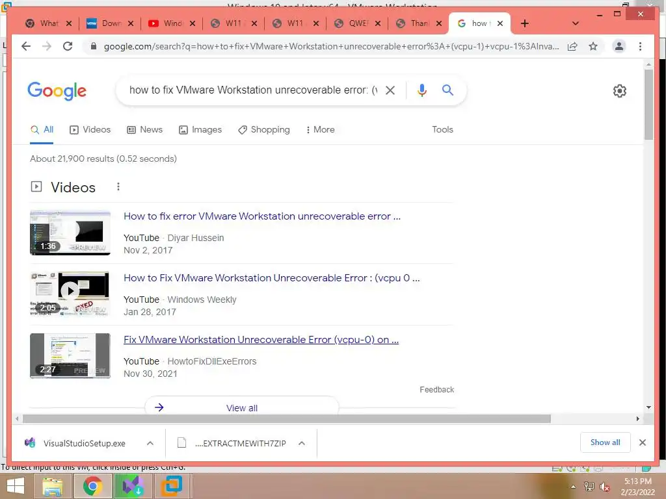This screenshot has width=666, height=499.
Task: Expand VisualStudioSetup.exe download options chevron
Action: (150, 443)
